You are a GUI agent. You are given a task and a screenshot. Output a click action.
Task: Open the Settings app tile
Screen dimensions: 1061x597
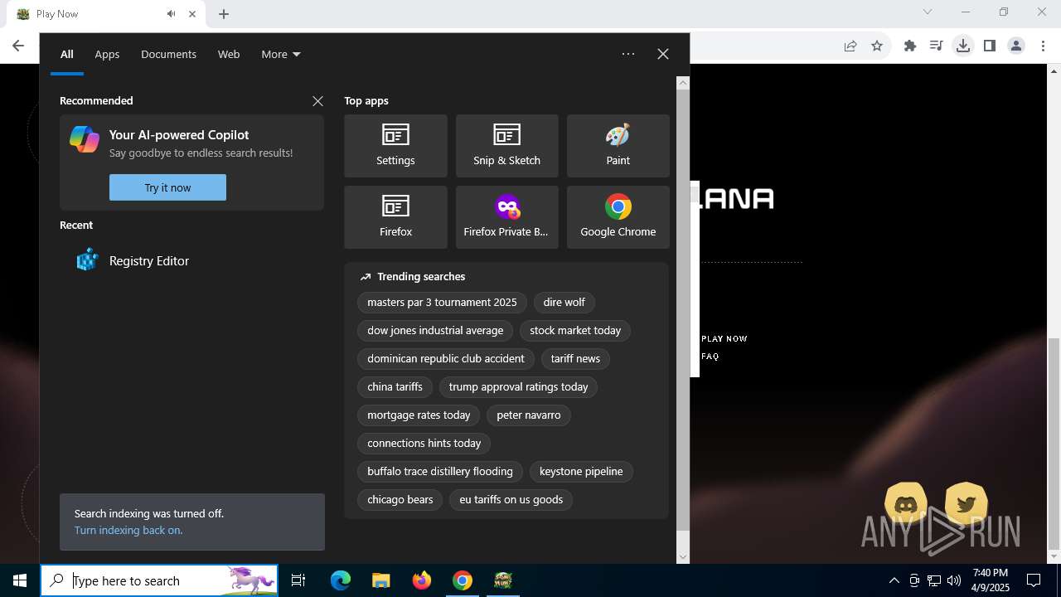395,146
